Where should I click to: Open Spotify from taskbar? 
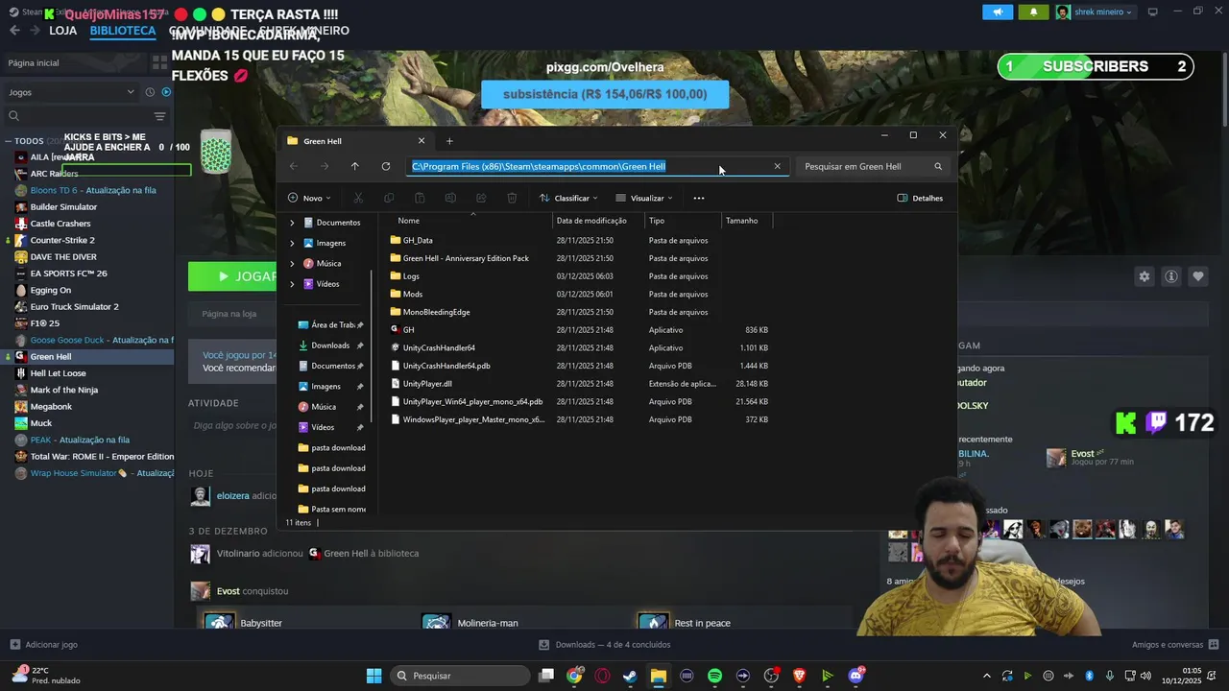coord(714,676)
